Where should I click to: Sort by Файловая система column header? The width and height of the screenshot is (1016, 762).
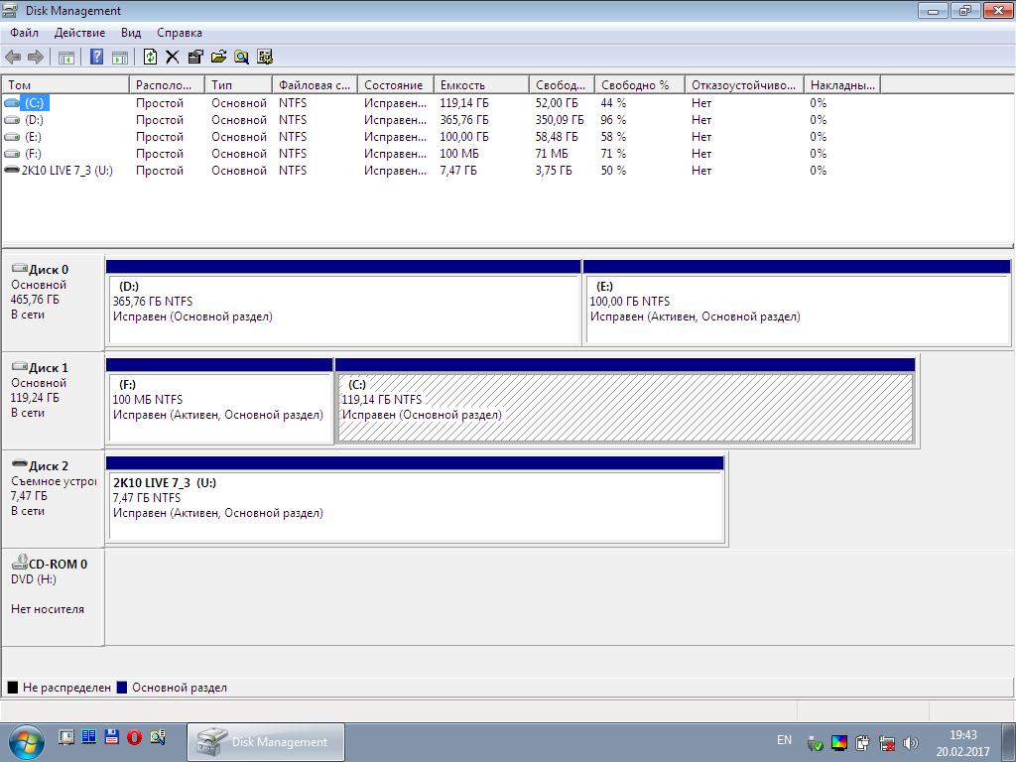(314, 85)
